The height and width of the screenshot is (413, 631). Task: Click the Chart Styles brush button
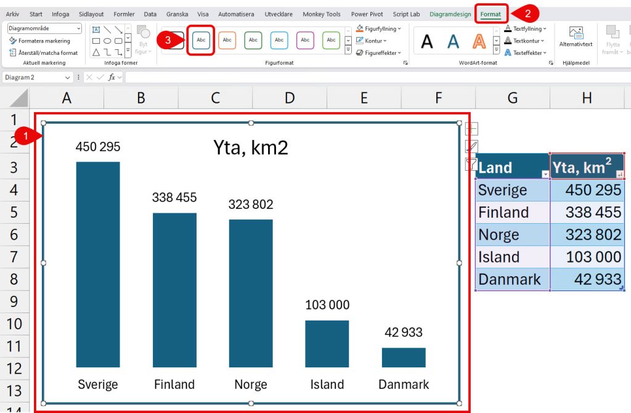471,147
